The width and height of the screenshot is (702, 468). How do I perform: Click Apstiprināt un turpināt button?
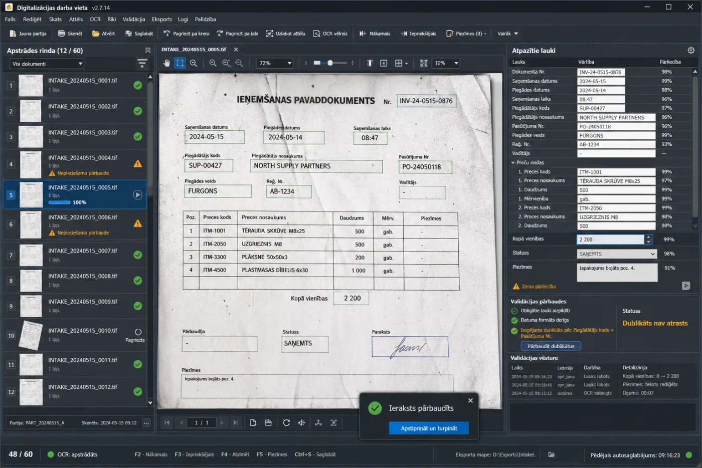pos(429,428)
